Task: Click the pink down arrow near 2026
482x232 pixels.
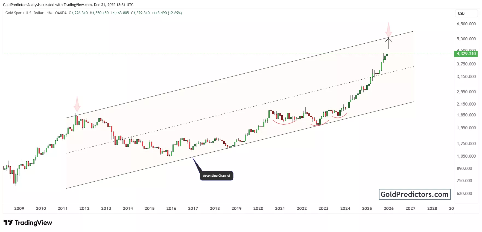Action: point(388,30)
